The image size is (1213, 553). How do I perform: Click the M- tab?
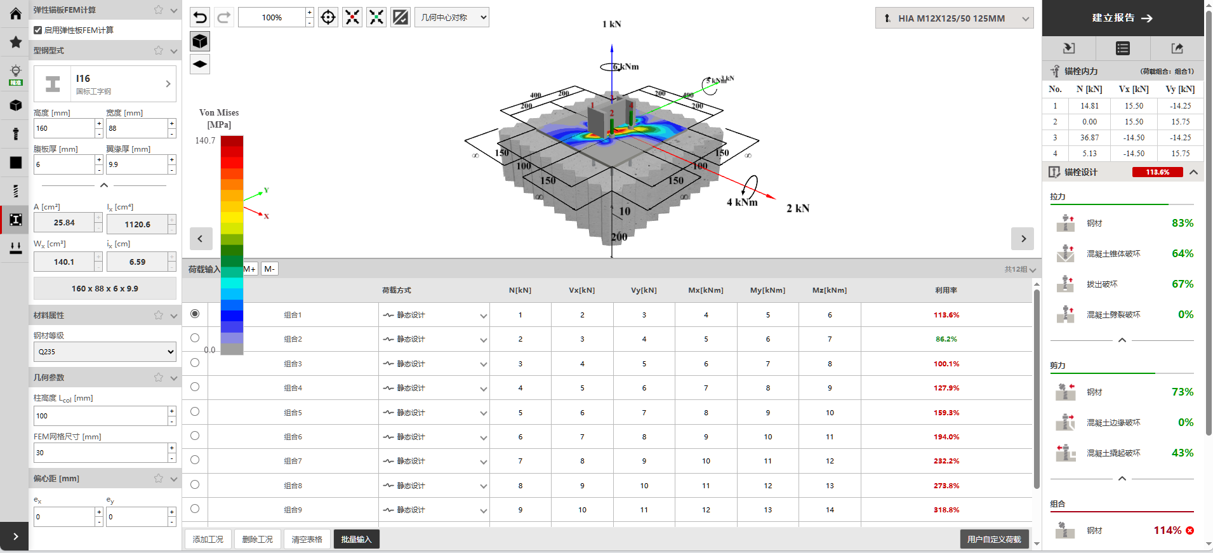270,269
